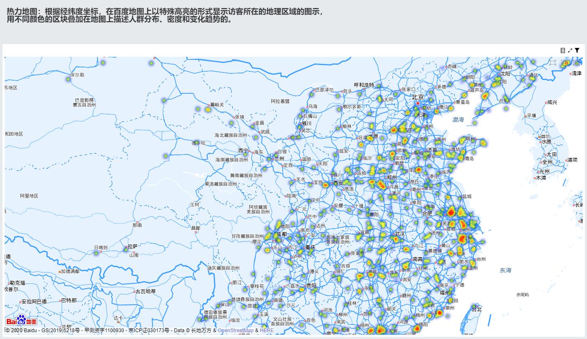The width and height of the screenshot is (587, 339).
Task: Select the 台北 city label
Action: coord(477,309)
